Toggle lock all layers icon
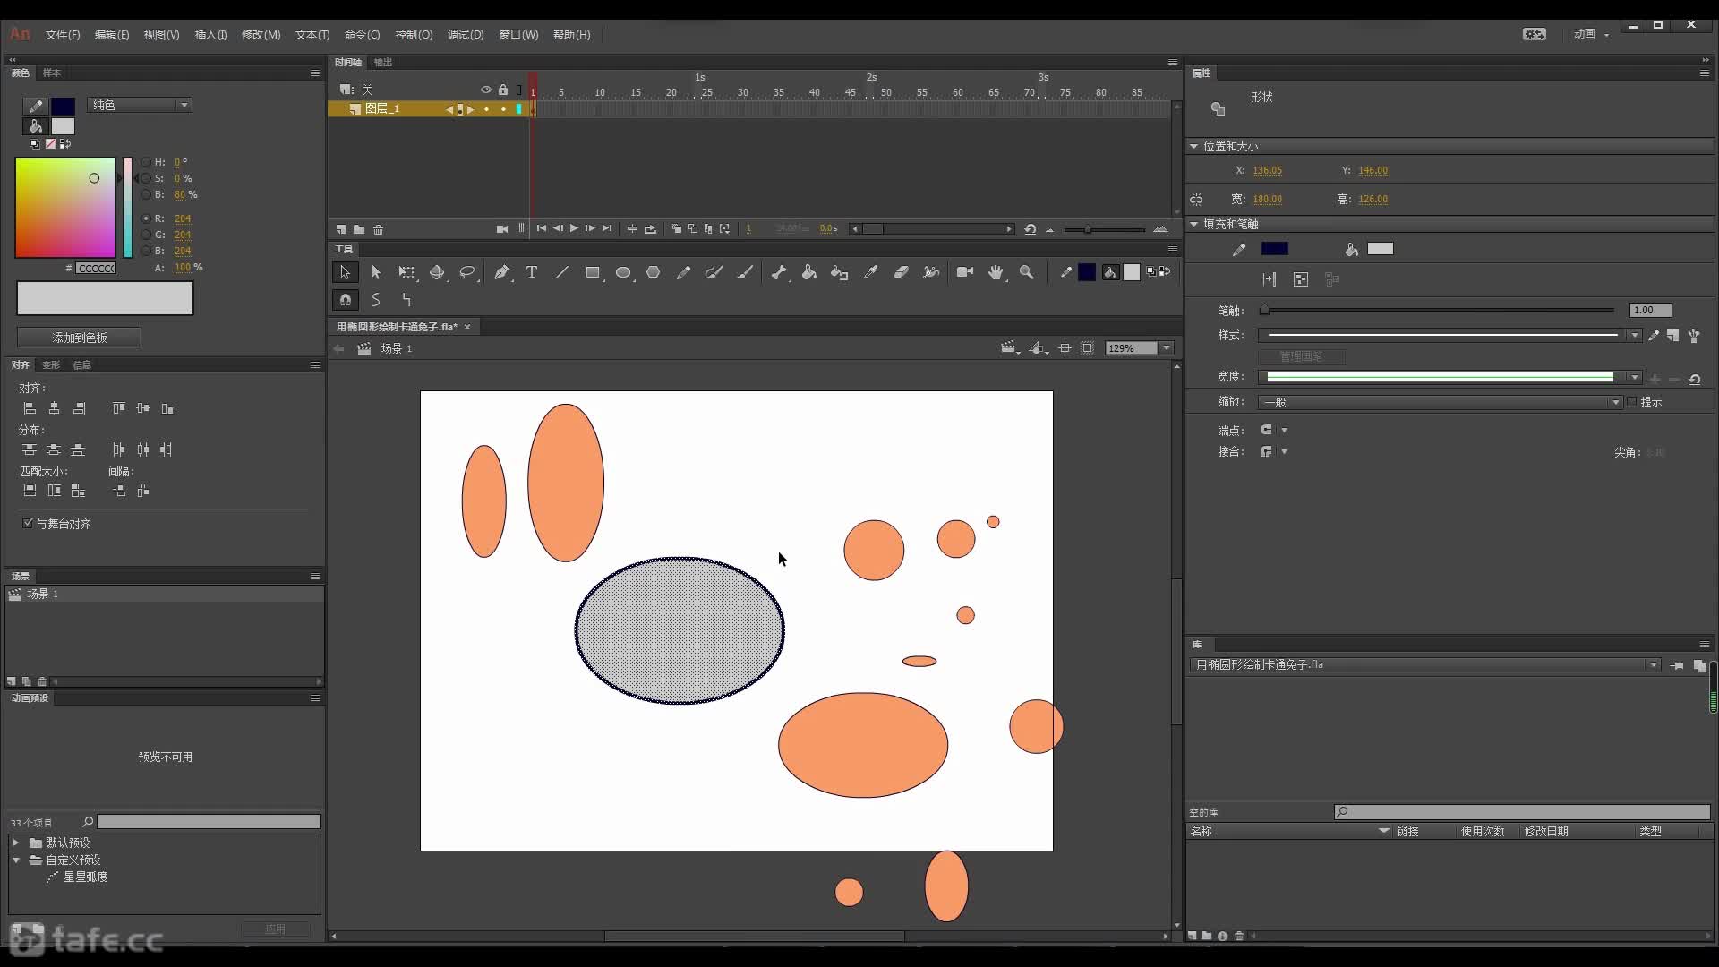The width and height of the screenshot is (1719, 967). click(x=503, y=90)
